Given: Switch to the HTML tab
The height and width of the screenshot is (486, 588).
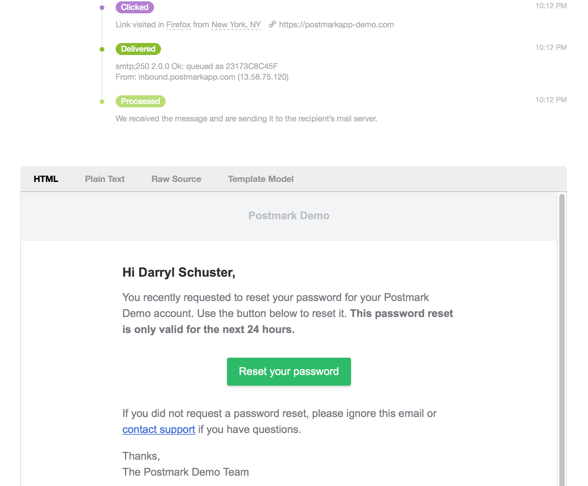Looking at the screenshot, I should [x=46, y=179].
